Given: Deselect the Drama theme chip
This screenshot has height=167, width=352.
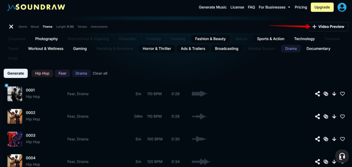Looking at the screenshot, I should pos(291,48).
